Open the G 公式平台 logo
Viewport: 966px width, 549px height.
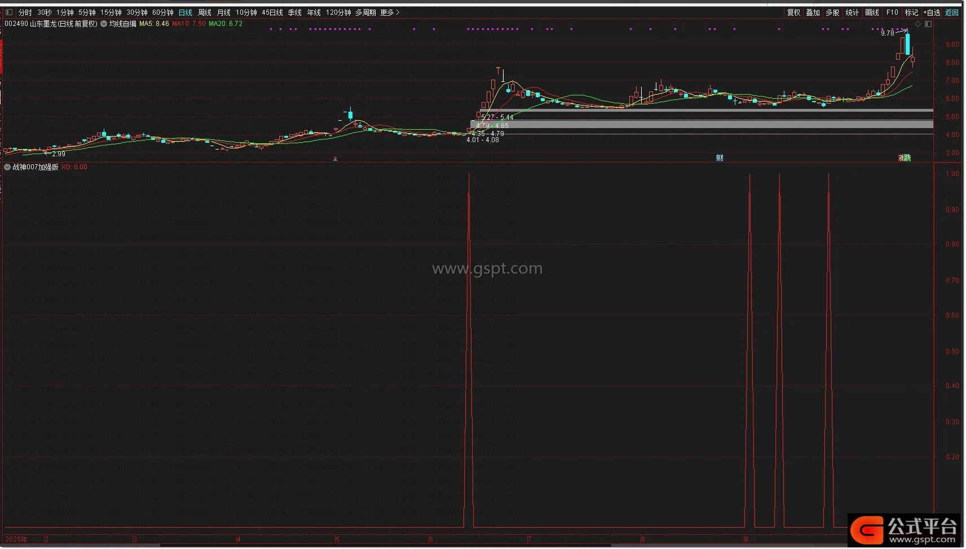coord(904,529)
